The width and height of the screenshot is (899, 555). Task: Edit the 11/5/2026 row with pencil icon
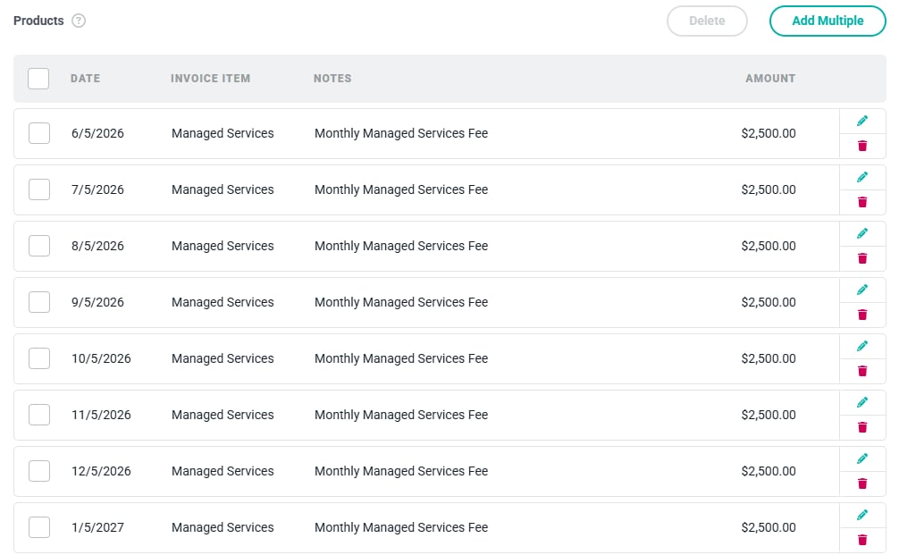click(862, 402)
